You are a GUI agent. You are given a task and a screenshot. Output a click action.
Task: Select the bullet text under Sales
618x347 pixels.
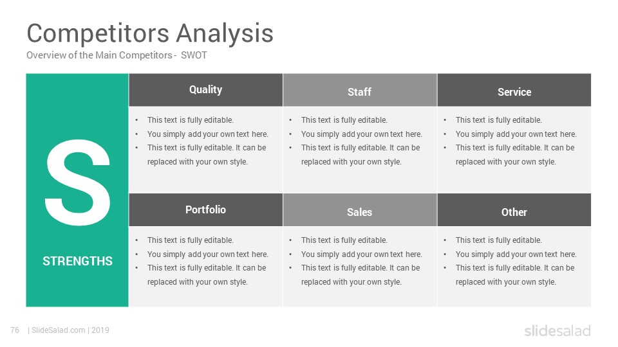point(355,261)
